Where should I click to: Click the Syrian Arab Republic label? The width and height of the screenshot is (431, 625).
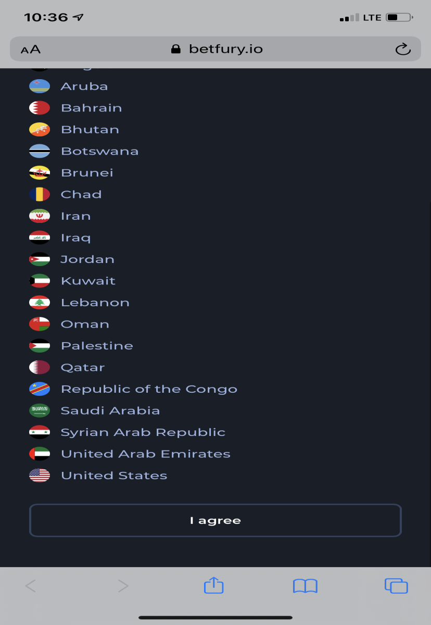pyautogui.click(x=143, y=432)
